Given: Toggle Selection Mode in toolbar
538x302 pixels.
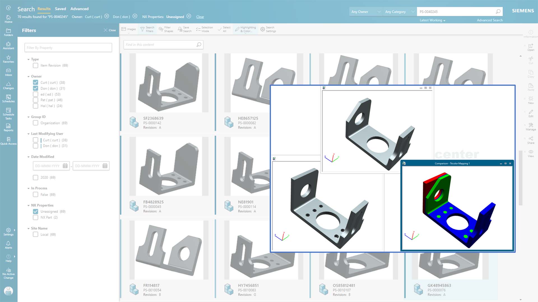Looking at the screenshot, I should 204,29.
